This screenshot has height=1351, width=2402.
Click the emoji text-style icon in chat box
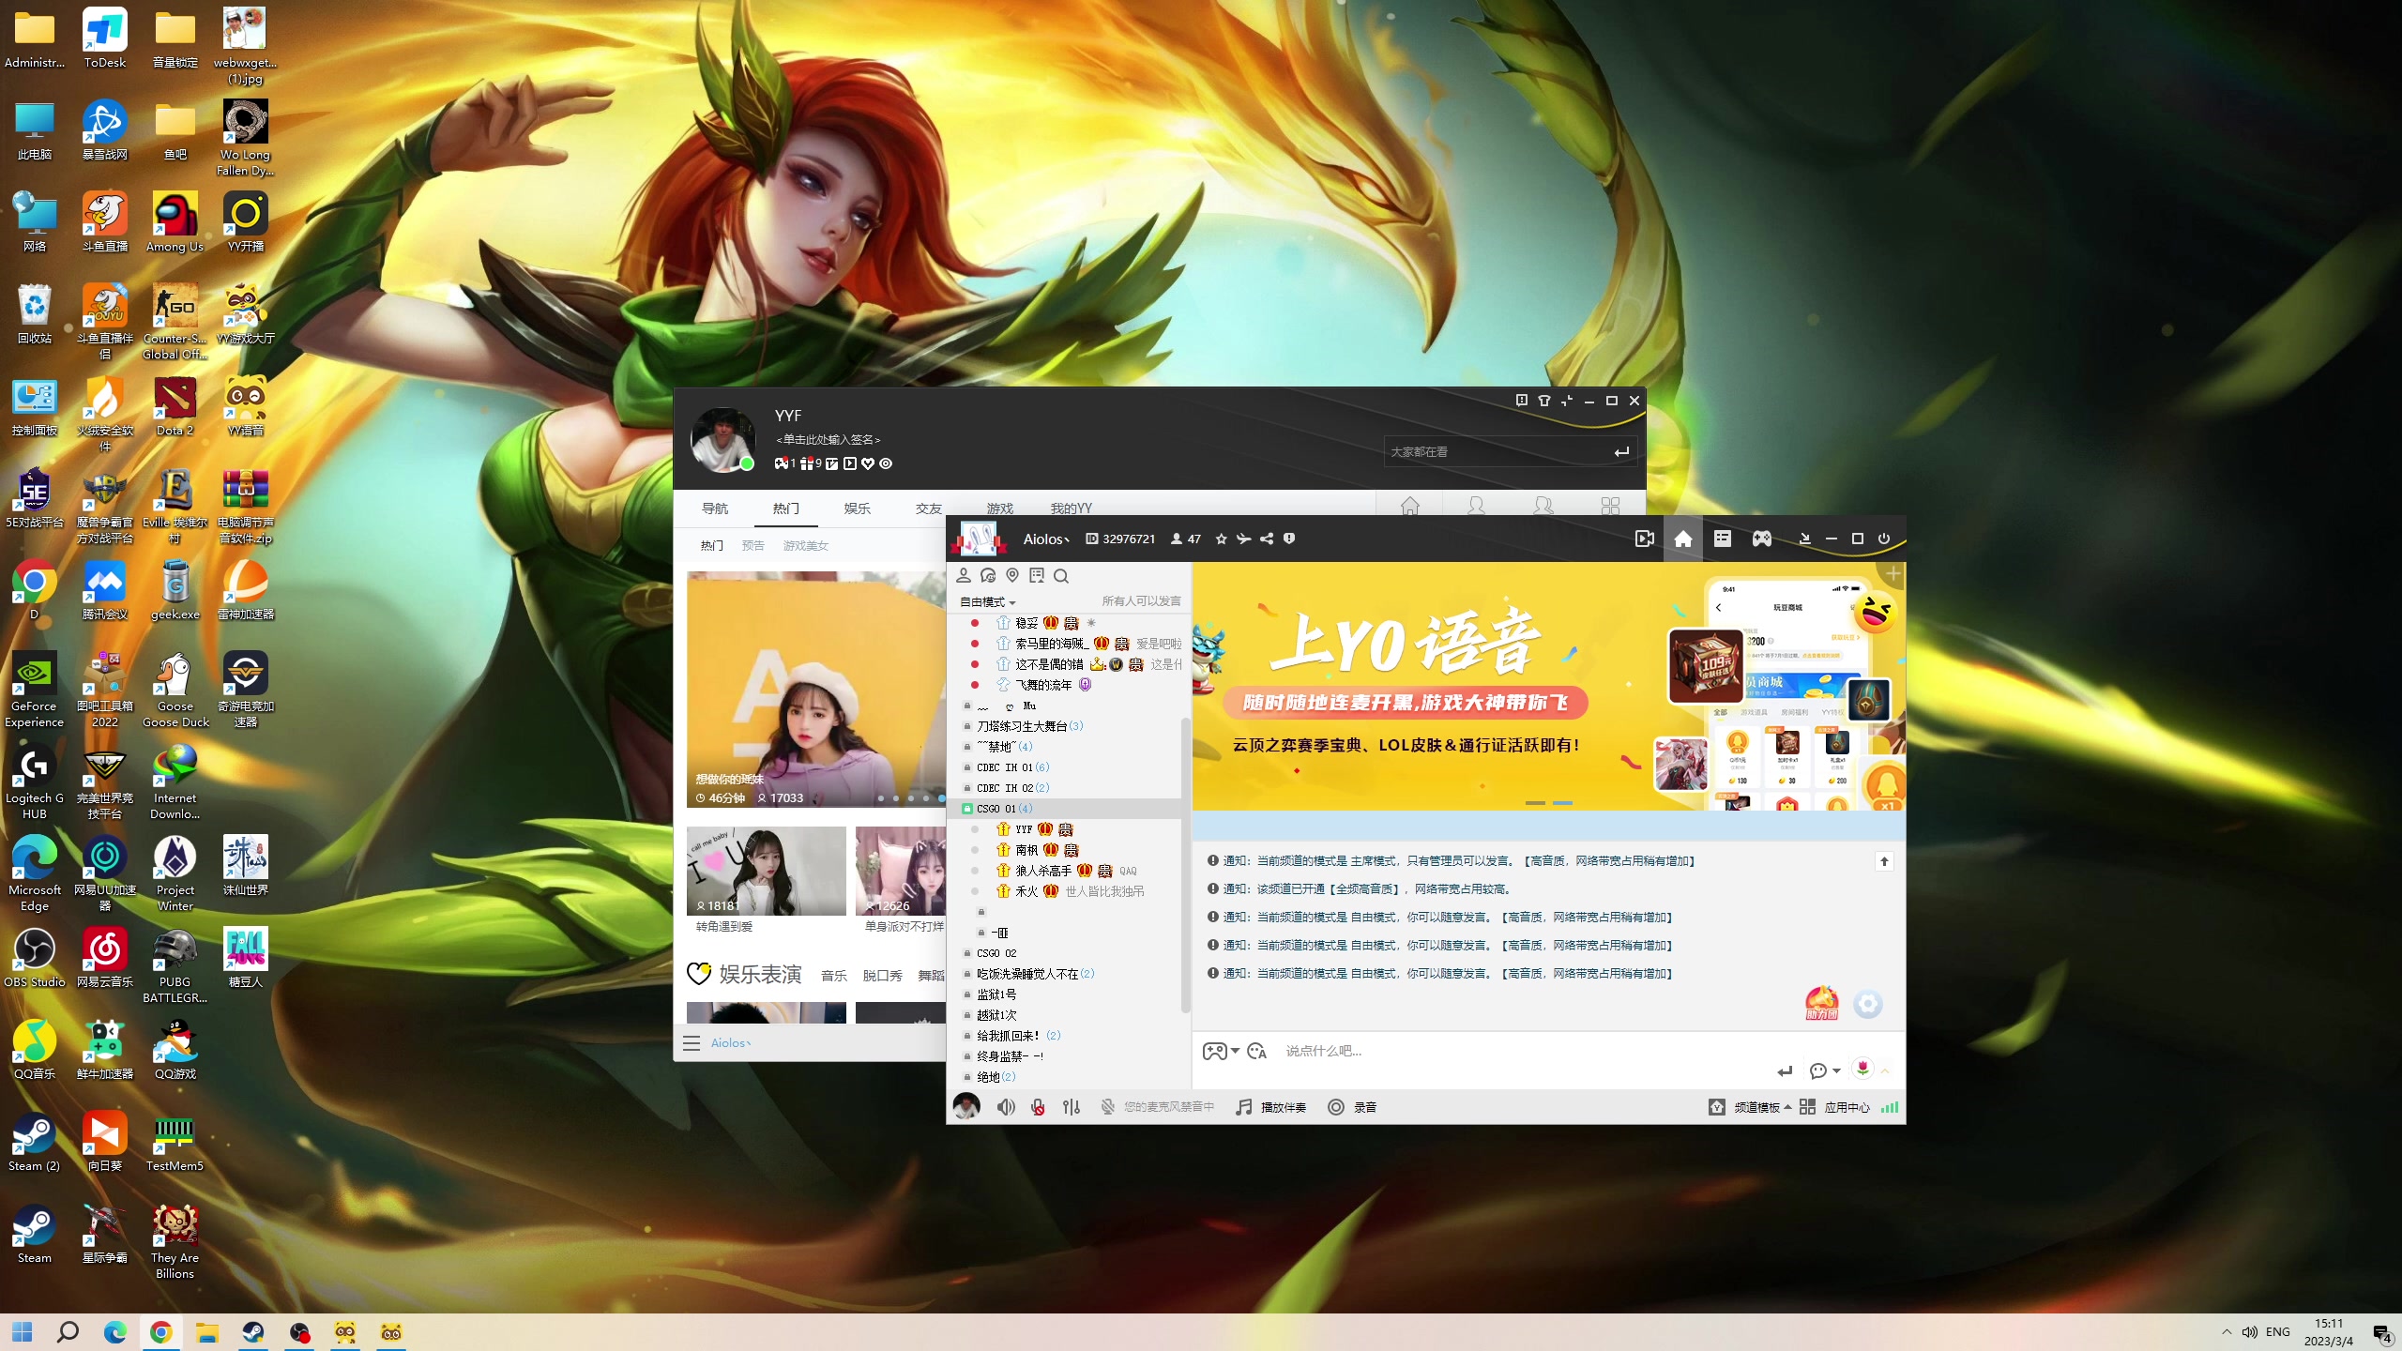tap(1258, 1051)
